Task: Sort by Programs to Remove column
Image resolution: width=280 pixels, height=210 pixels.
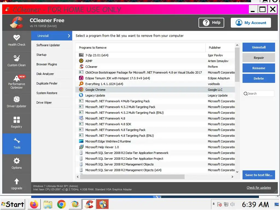Action: pyautogui.click(x=141, y=48)
